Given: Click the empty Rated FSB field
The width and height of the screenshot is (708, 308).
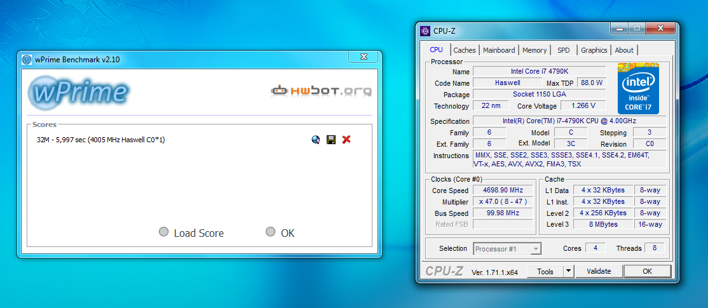Looking at the screenshot, I should 503,224.
